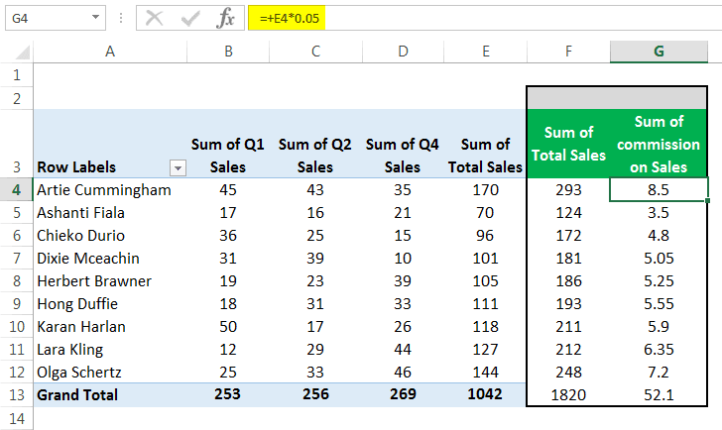Open the Row Labels filter dropdown
722x430 pixels.
pos(178,167)
